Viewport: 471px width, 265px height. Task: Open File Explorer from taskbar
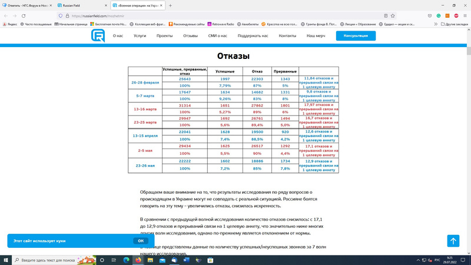point(150,260)
